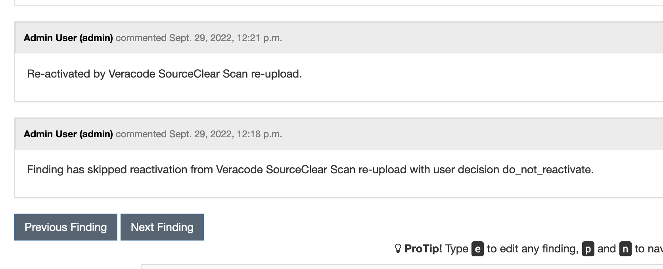Viewport: 663px width, 269px height.
Task: Click 're-upload.' at end of first comment
Action: coord(276,74)
